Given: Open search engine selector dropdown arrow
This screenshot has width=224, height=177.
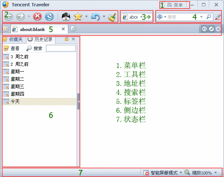Looking at the screenshot, I should tap(165, 17).
